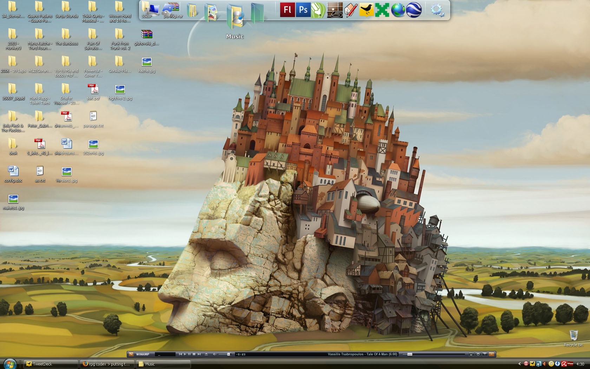Image resolution: width=590 pixels, height=369 pixels.
Task: Open the SS2LP computer folder dock icon
Action: pyautogui.click(x=150, y=9)
